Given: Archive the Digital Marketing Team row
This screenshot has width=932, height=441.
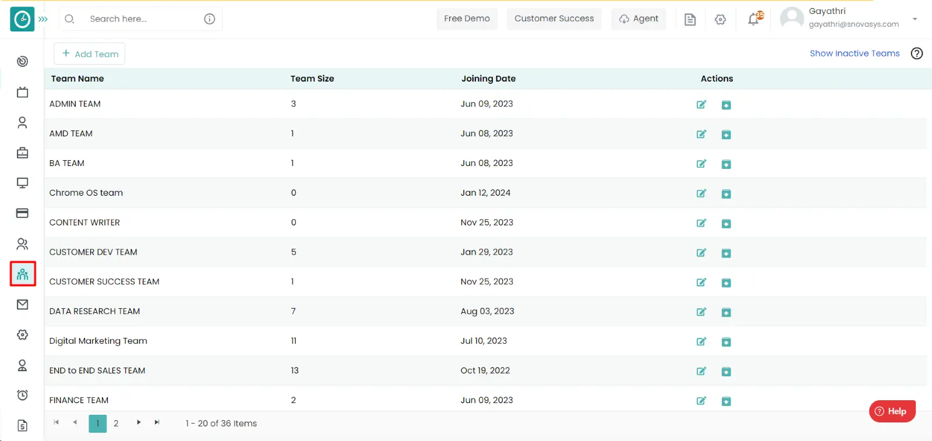Looking at the screenshot, I should point(726,343).
